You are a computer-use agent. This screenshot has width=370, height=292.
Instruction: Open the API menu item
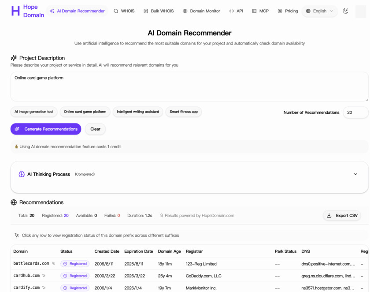point(236,11)
